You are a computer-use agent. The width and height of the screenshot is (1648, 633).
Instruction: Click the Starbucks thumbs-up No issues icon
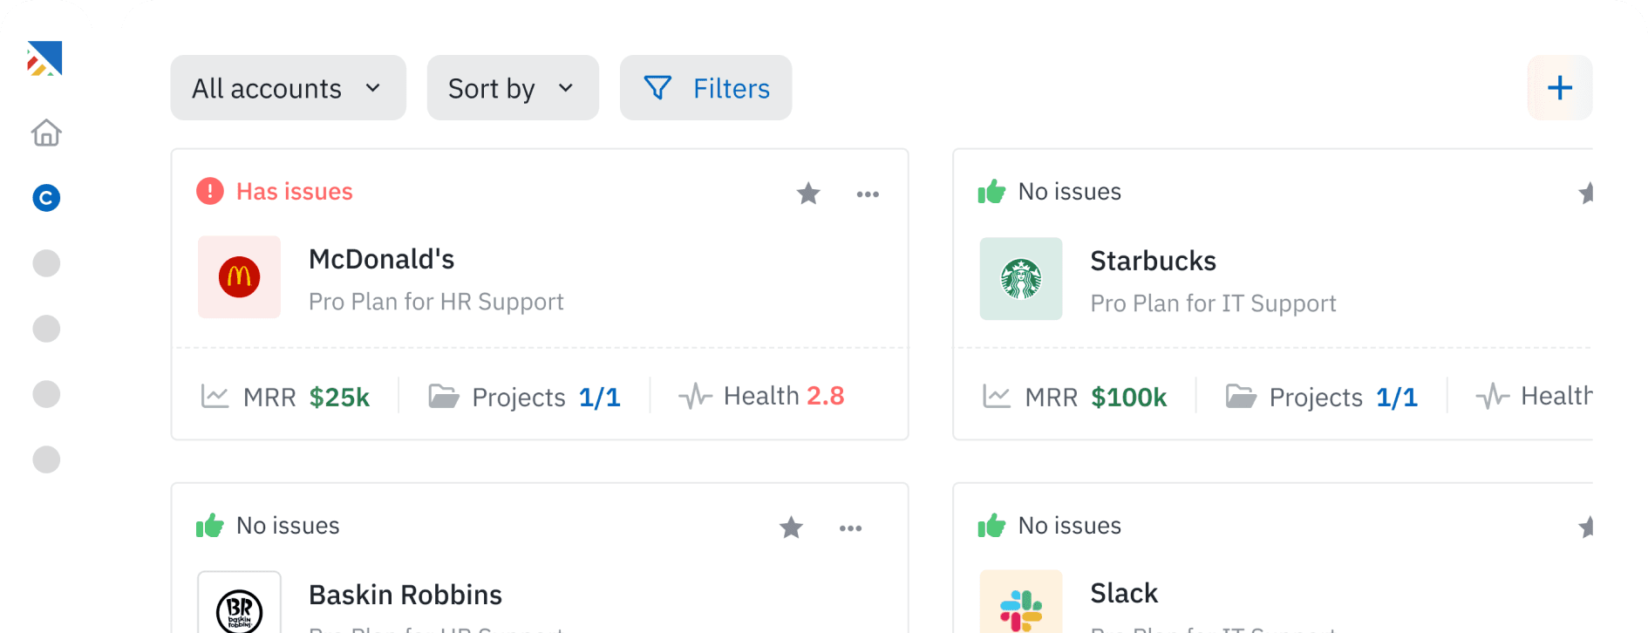[991, 191]
